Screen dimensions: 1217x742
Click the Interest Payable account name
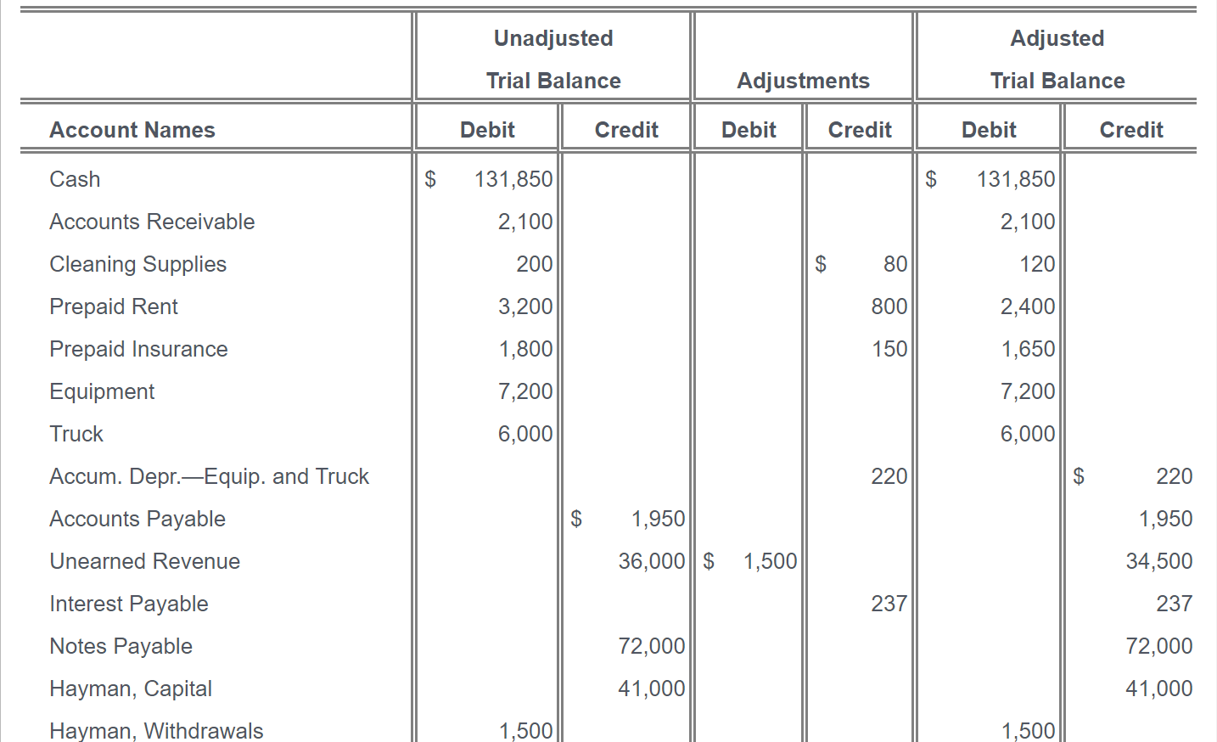[128, 604]
